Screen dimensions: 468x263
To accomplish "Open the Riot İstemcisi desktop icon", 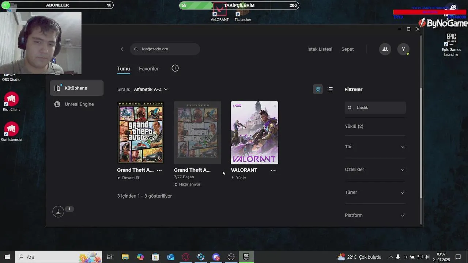I will click(11, 132).
